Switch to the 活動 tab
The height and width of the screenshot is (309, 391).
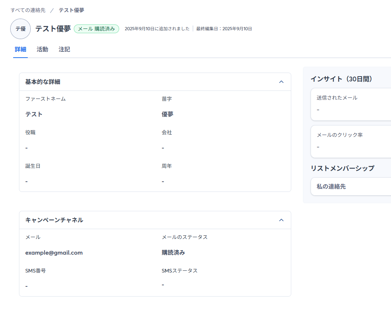pos(42,50)
